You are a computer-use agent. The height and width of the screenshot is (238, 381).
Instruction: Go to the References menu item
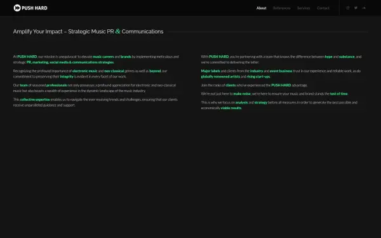tap(281, 8)
